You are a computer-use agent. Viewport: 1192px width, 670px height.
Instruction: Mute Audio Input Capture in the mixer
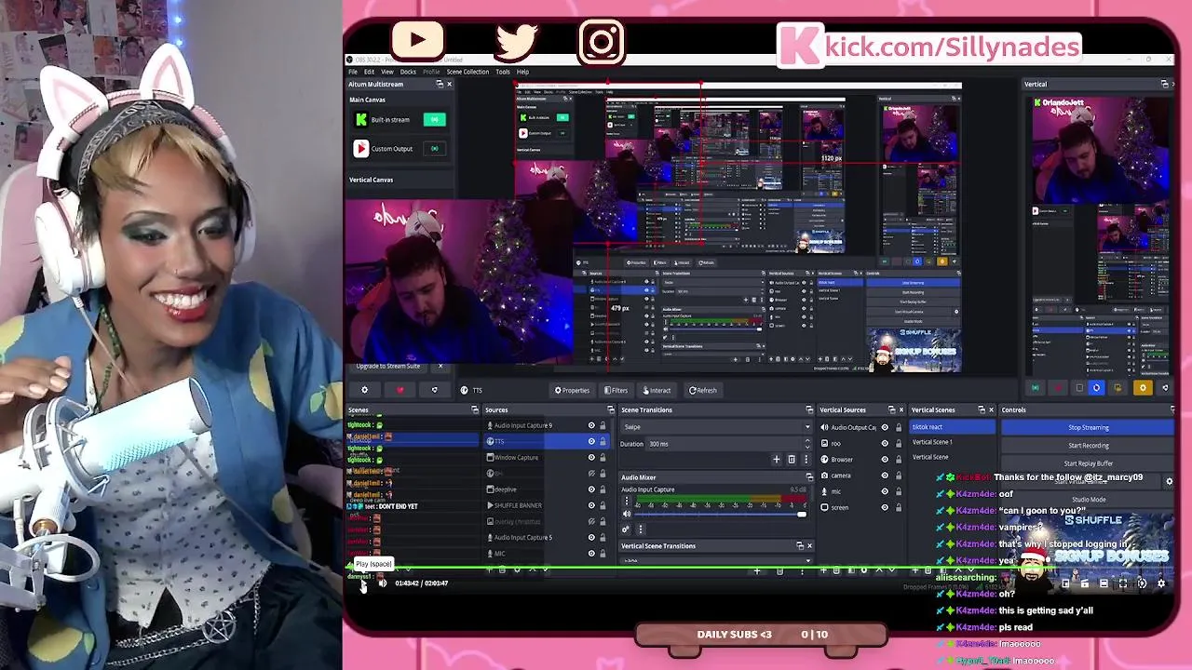coord(626,514)
